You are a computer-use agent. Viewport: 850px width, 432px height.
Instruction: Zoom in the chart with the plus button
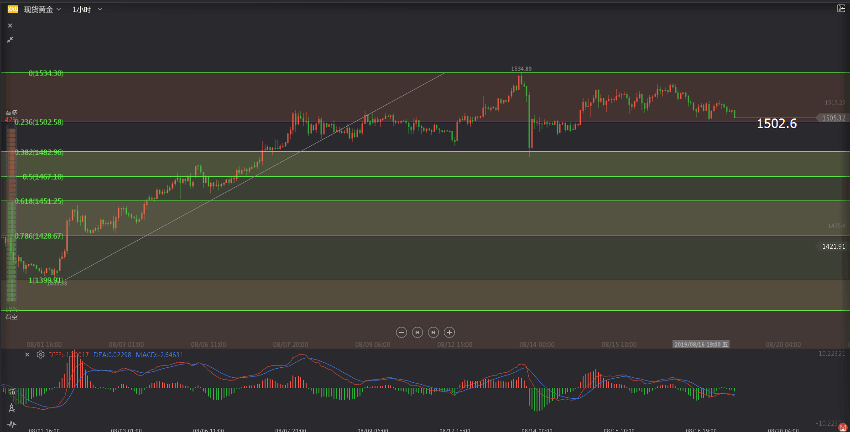[x=449, y=332]
